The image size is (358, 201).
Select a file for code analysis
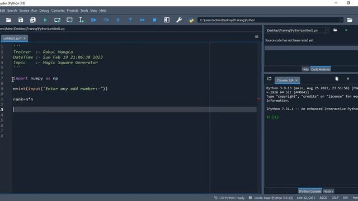tap(335, 30)
